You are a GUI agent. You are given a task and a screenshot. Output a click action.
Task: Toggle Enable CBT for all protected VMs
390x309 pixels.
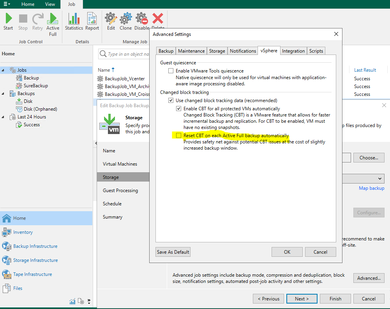178,109
